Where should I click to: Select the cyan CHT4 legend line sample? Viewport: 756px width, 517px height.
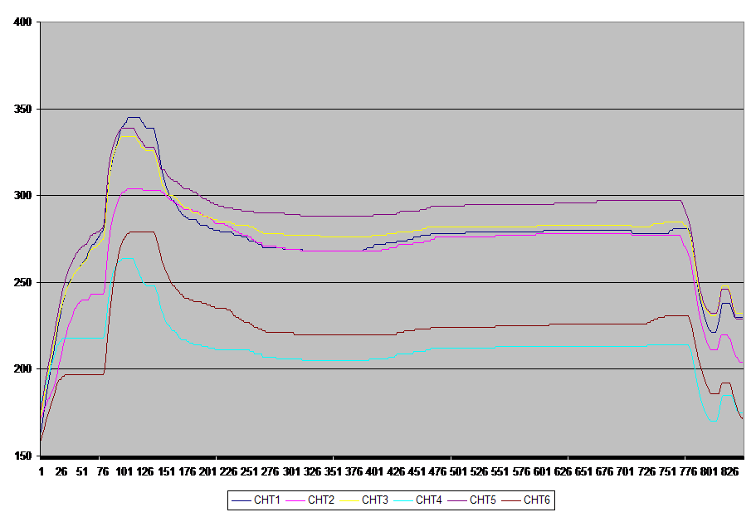[403, 500]
